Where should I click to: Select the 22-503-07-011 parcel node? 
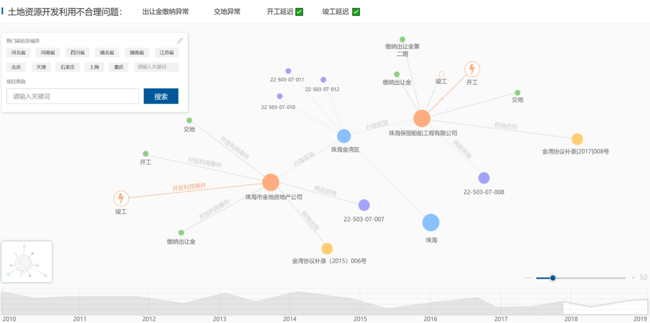tap(288, 71)
